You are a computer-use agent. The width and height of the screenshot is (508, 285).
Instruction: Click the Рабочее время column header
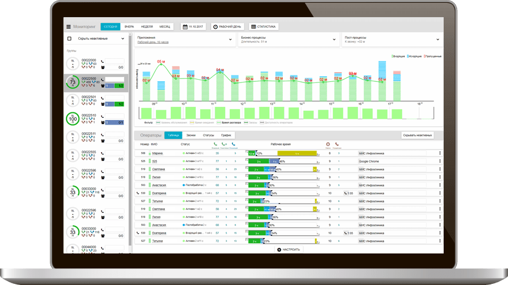[x=281, y=144]
